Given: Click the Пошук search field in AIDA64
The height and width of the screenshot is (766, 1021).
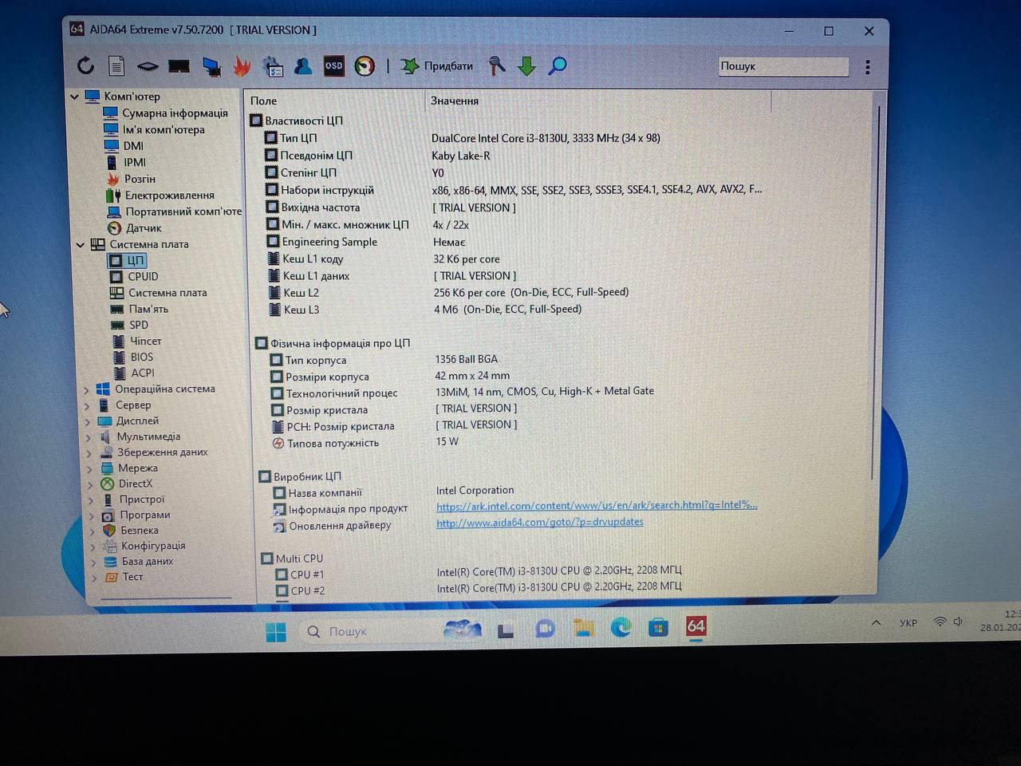Looking at the screenshot, I should click(783, 66).
